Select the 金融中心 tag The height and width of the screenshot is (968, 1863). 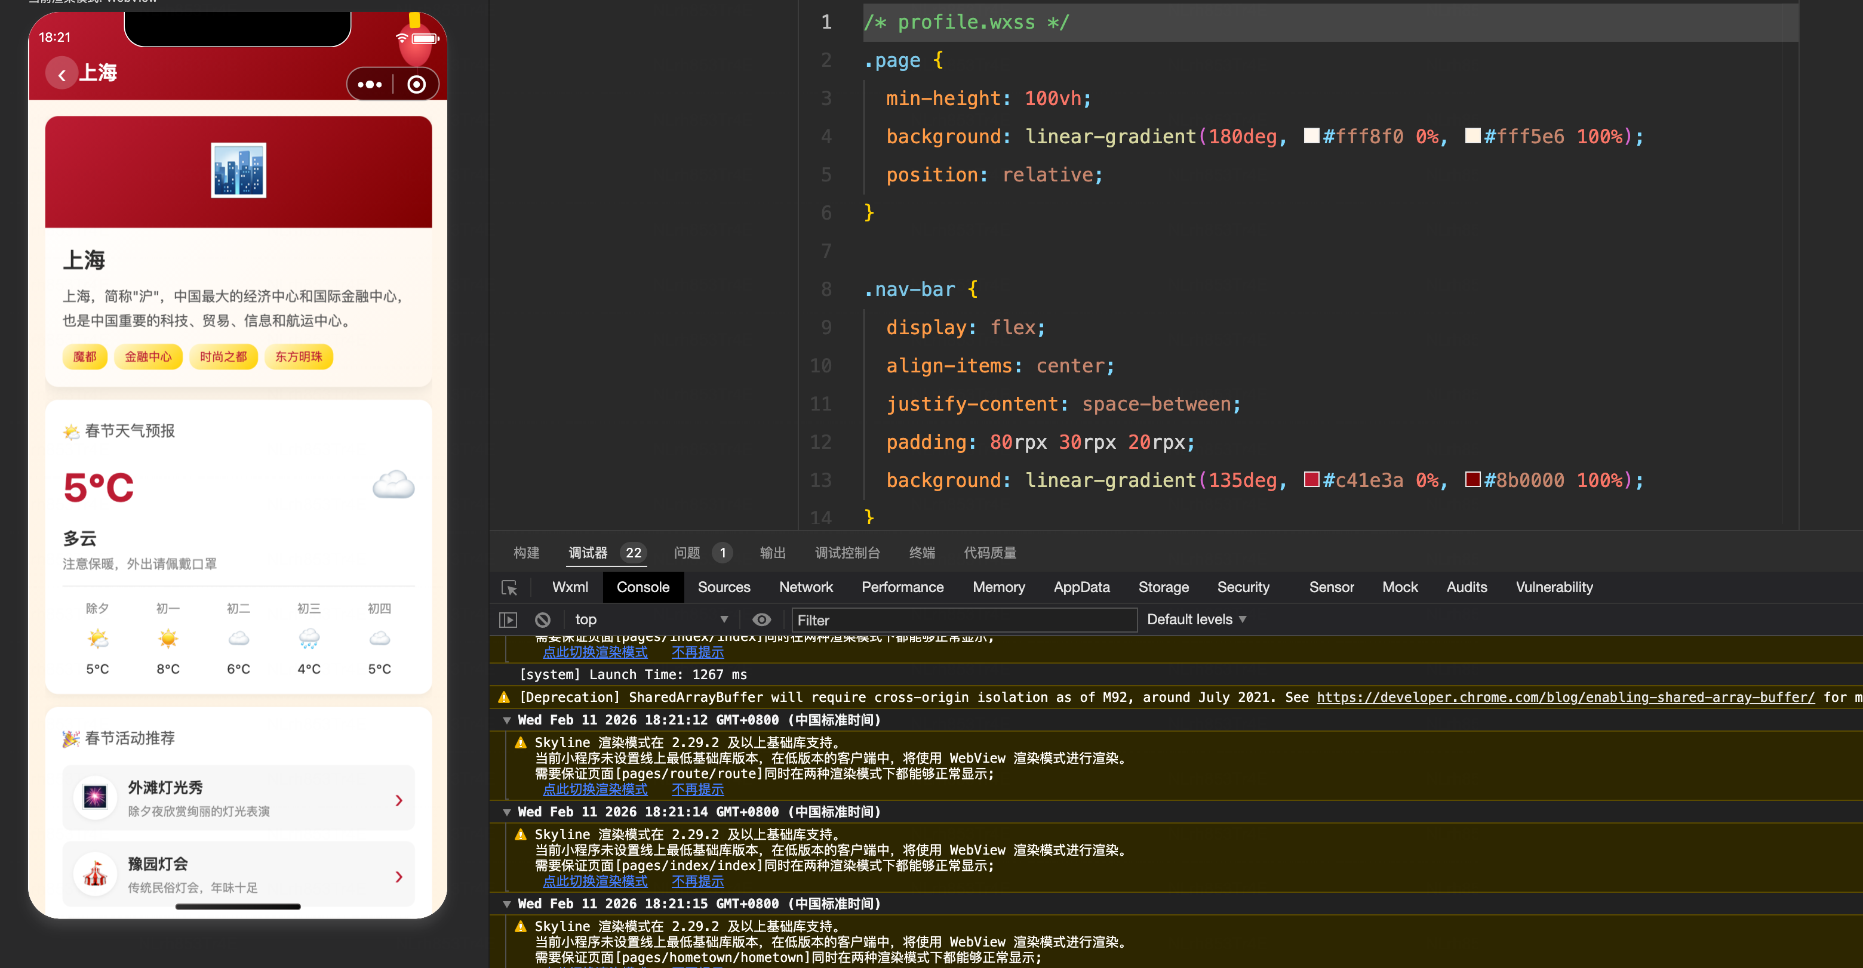pos(148,356)
